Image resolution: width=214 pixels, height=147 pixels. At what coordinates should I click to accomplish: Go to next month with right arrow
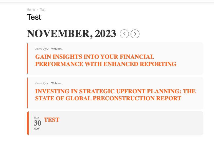click(135, 34)
